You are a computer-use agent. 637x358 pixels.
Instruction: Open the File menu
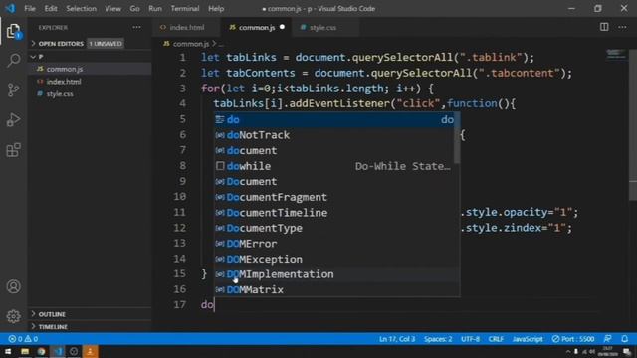[x=30, y=9]
